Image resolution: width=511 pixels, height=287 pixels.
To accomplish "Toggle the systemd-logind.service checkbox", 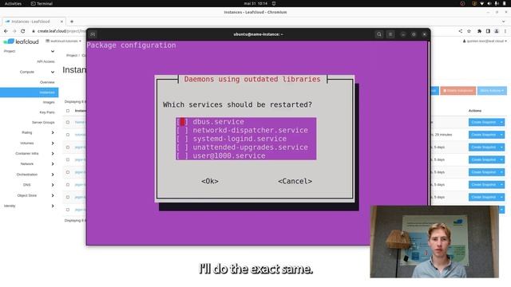I will (182, 139).
